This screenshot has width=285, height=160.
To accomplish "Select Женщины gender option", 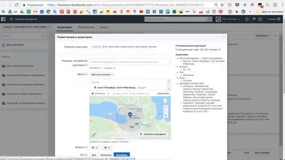I will pos(122,155).
